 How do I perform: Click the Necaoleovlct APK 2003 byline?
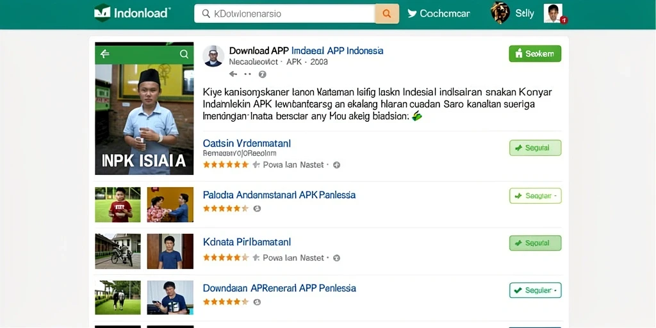[x=278, y=62]
